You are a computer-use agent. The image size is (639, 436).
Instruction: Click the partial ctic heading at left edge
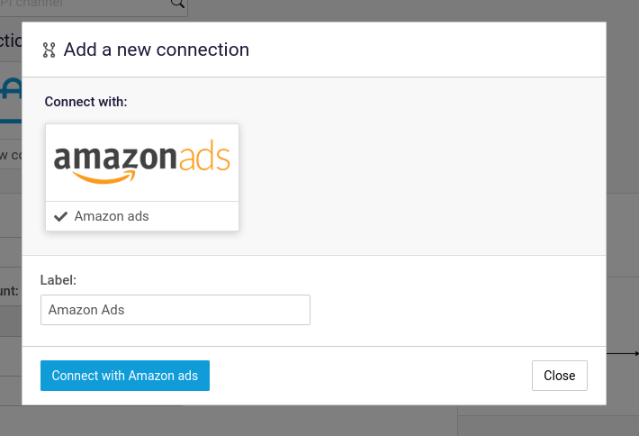click(11, 41)
